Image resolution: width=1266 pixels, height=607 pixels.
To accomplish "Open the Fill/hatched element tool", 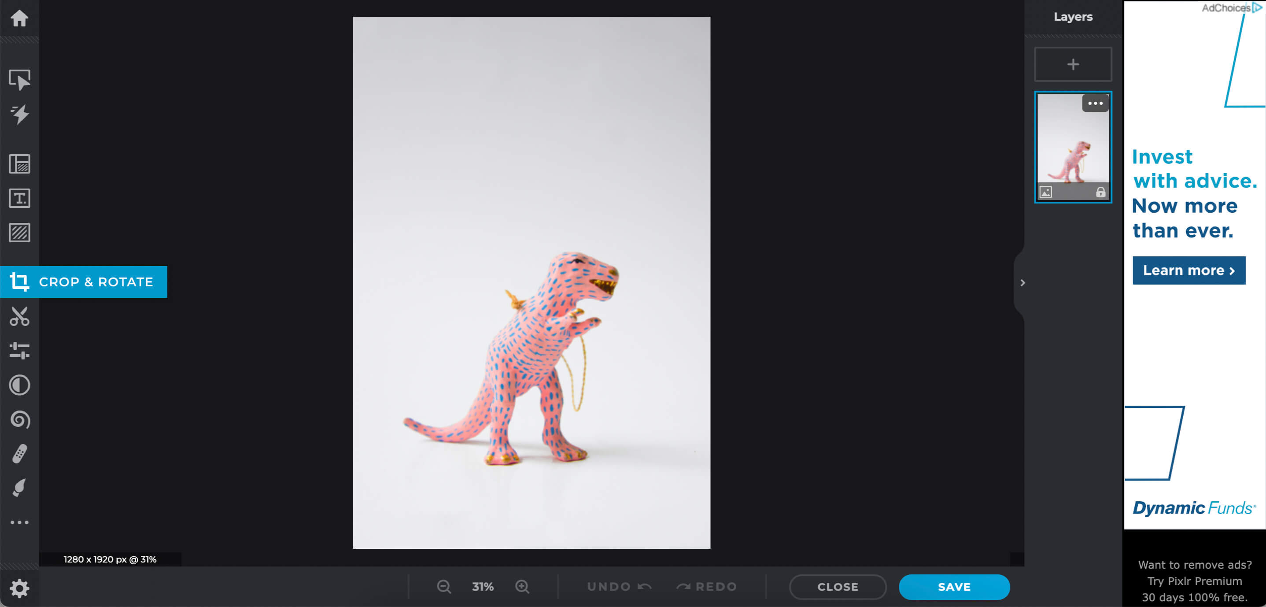I will tap(20, 233).
